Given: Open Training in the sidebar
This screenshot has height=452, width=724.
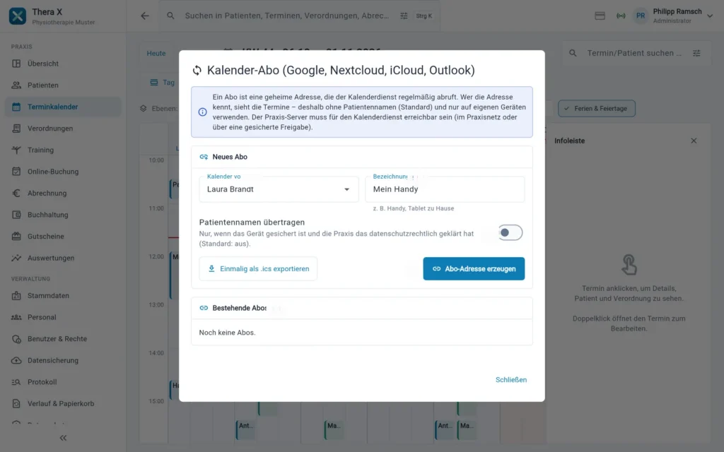Looking at the screenshot, I should pyautogui.click(x=63, y=150).
